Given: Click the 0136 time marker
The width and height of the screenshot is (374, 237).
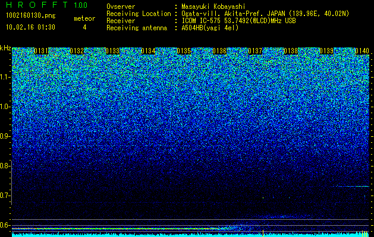Looking at the screenshot, I should pyautogui.click(x=219, y=51).
